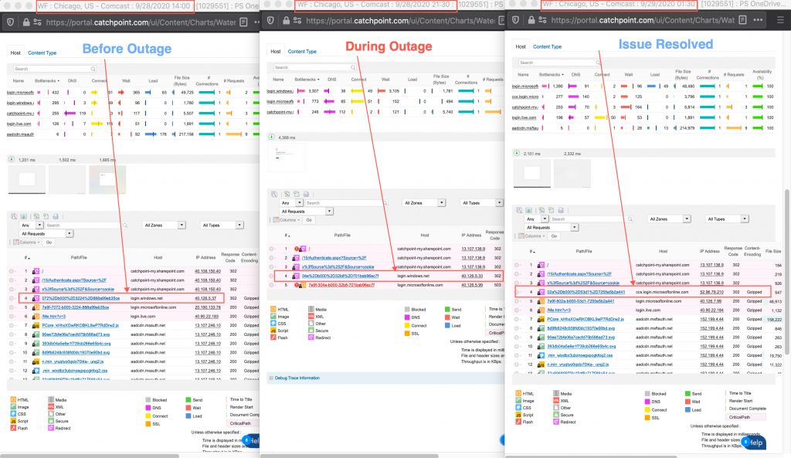Toggle the circle marker on row 1 in middle window

(271, 249)
